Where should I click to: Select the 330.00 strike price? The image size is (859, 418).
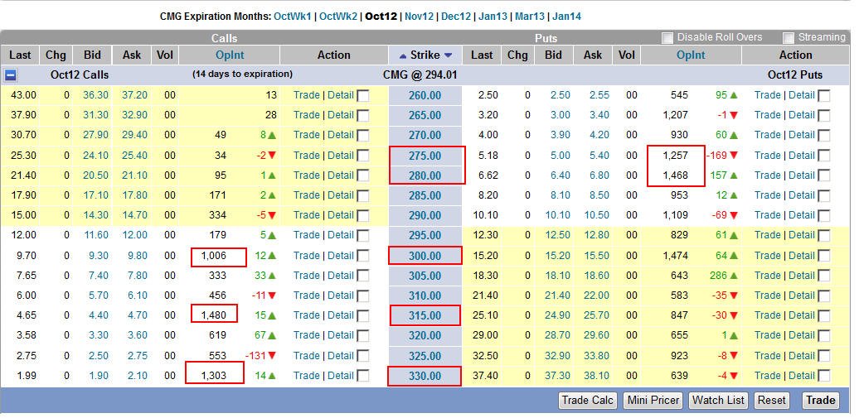coord(425,376)
